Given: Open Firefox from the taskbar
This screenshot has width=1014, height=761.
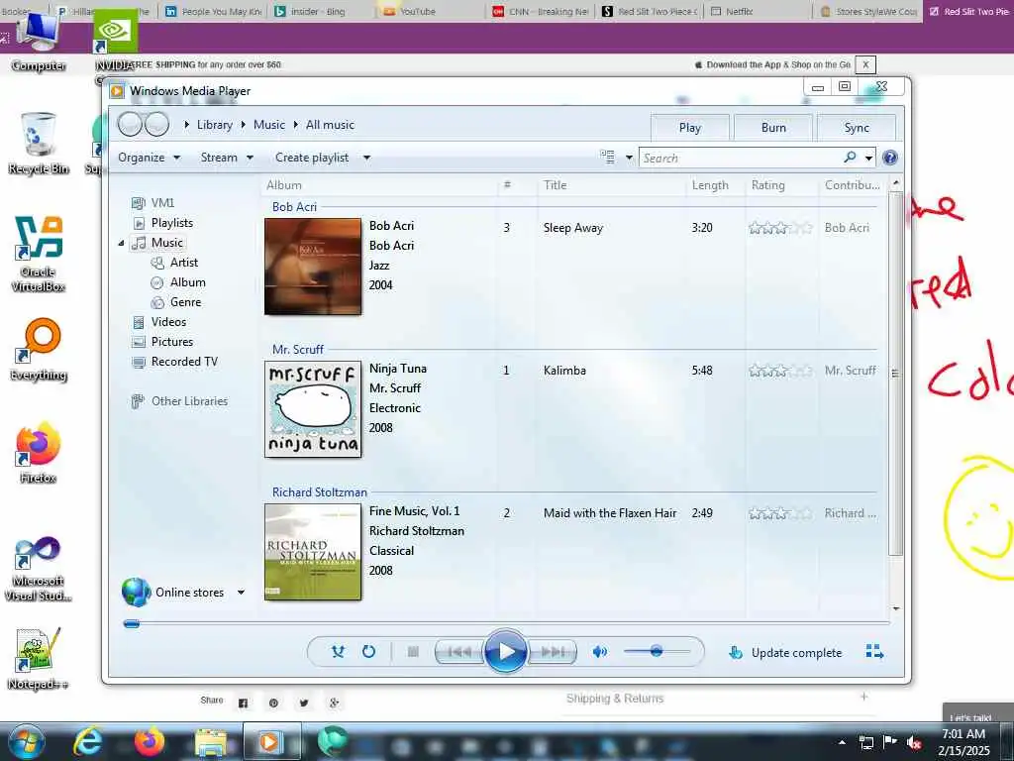Looking at the screenshot, I should 150,741.
